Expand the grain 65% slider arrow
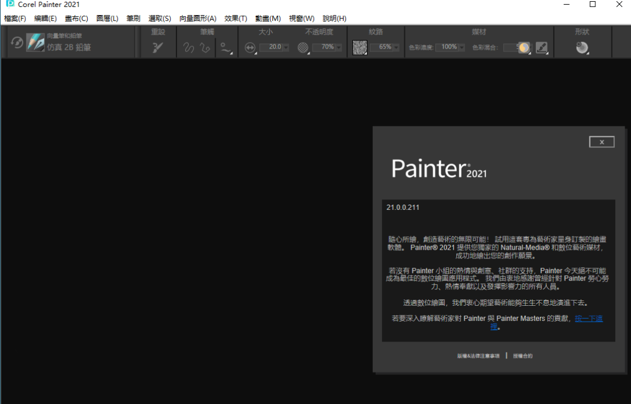The image size is (631, 404). click(x=396, y=47)
